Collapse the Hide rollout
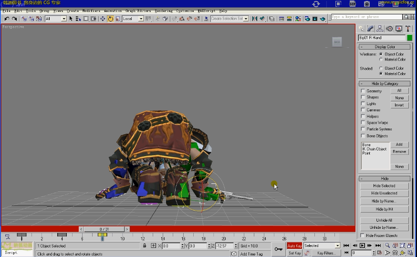 pos(385,179)
